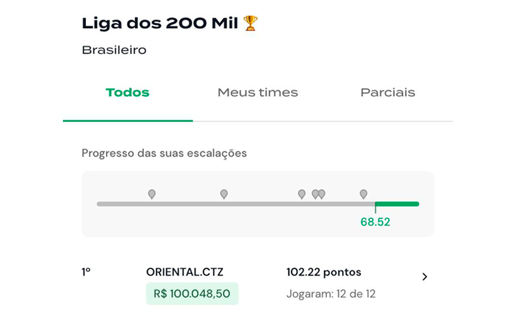Click the Jogaram: 12 de 12 text
The width and height of the screenshot is (516, 312).
point(331,293)
